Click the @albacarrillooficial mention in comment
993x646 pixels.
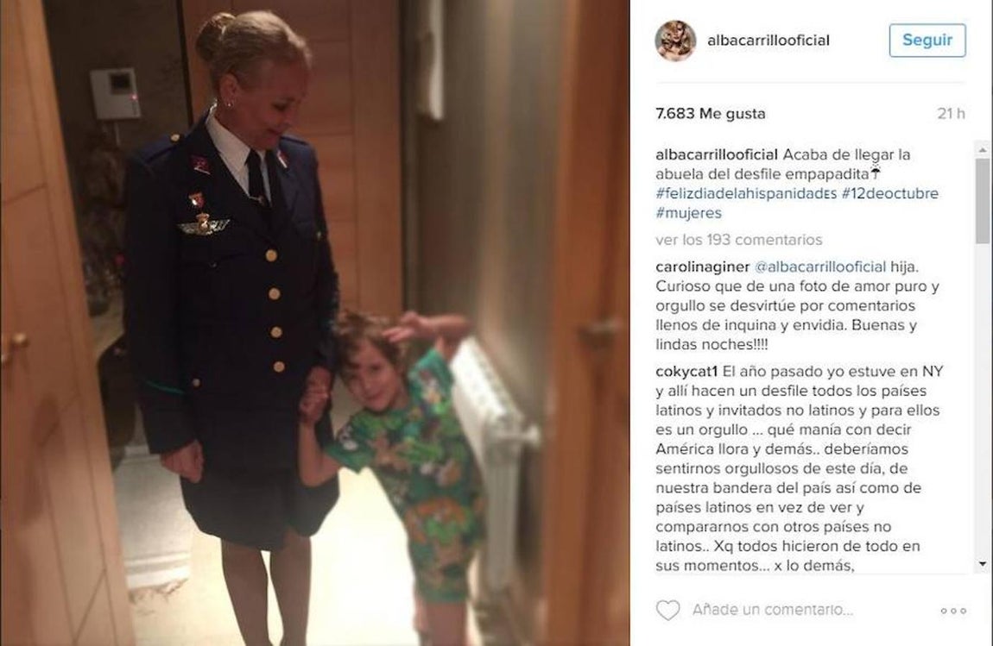tap(820, 267)
